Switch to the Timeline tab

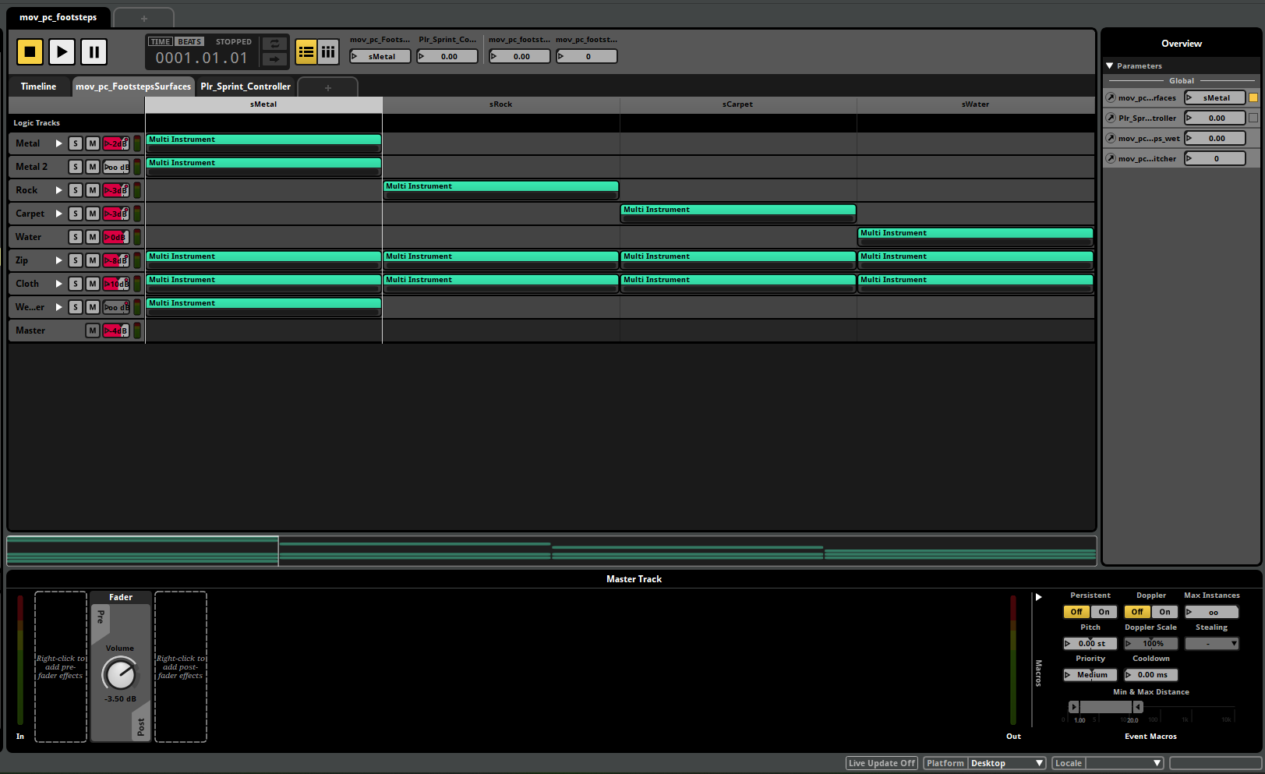coord(38,87)
